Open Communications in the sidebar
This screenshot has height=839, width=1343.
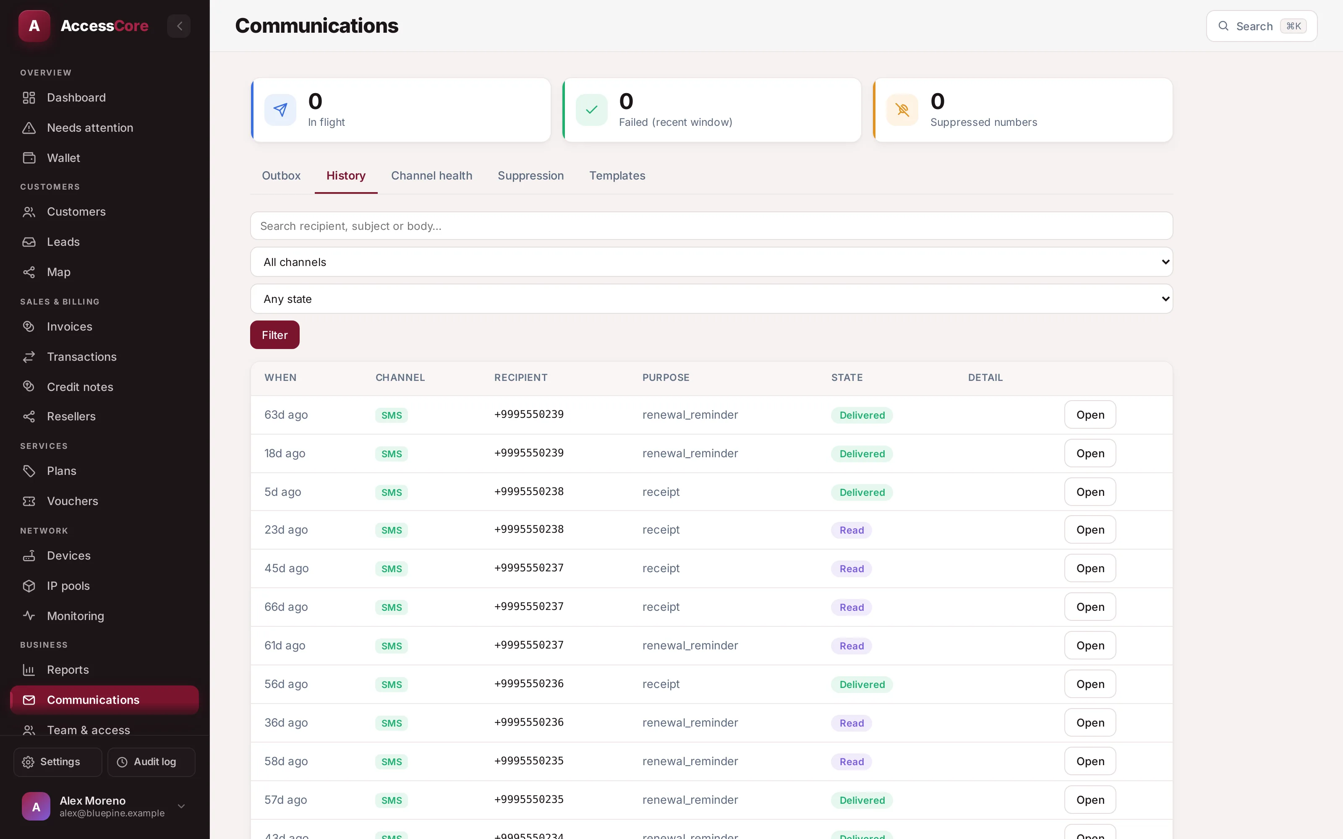[x=105, y=700]
